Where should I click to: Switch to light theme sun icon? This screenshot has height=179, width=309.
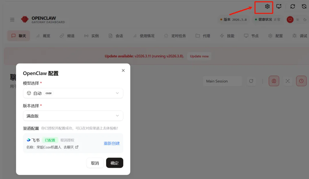tap(297, 19)
